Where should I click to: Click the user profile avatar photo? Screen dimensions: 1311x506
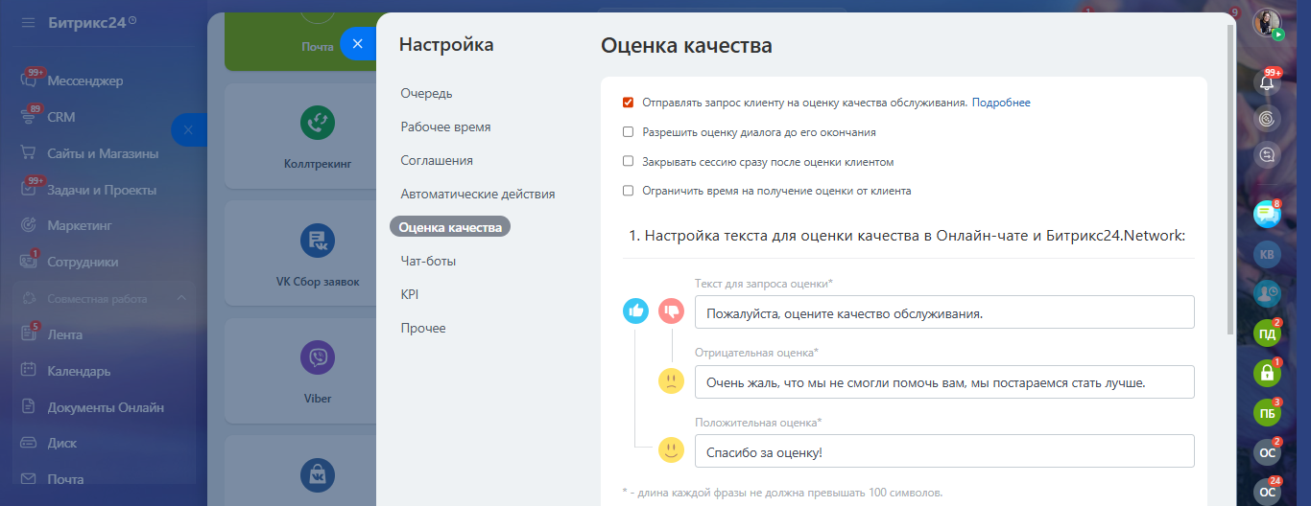coord(1267,22)
